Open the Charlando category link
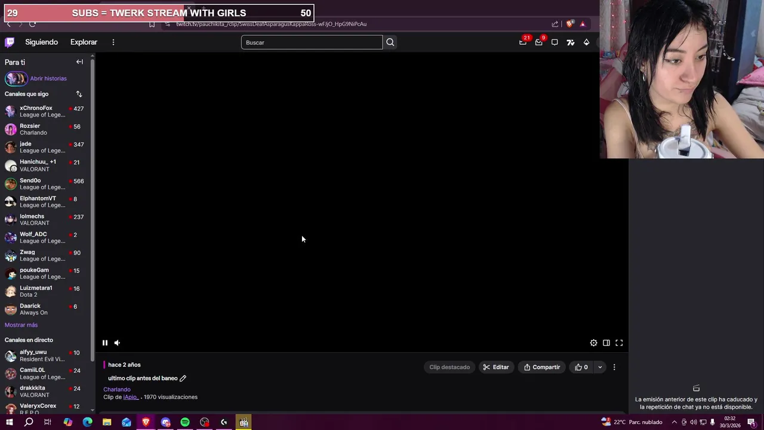The width and height of the screenshot is (764, 430). tap(116, 389)
